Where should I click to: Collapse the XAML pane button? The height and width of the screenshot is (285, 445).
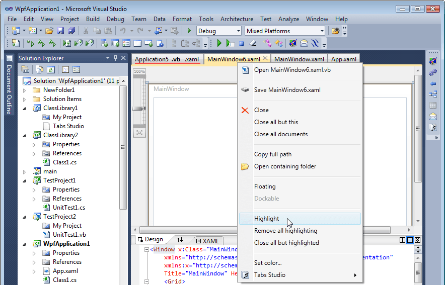(417, 240)
